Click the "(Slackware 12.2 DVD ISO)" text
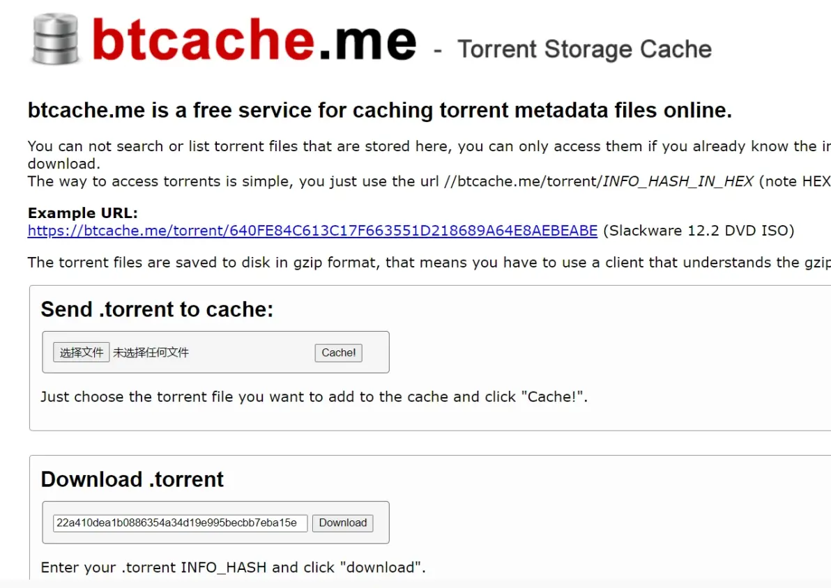This screenshot has width=831, height=588. pyautogui.click(x=698, y=231)
